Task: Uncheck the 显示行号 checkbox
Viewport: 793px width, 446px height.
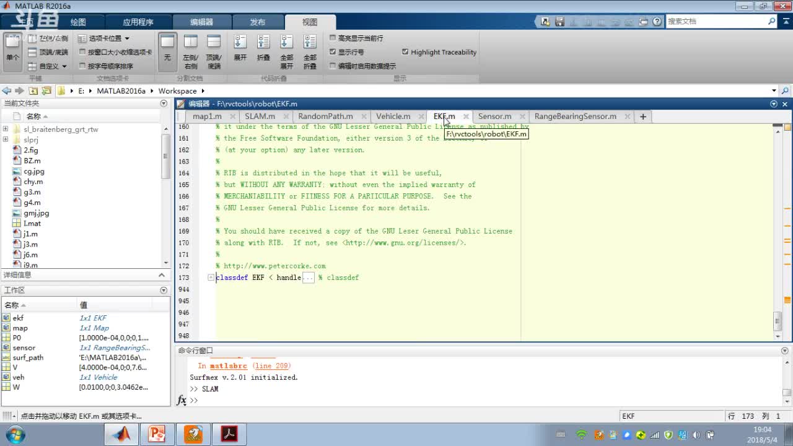Action: click(333, 52)
